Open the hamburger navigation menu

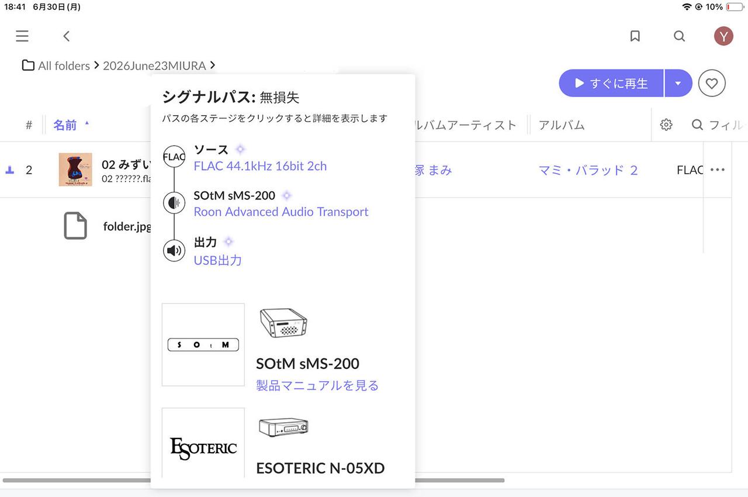[22, 36]
